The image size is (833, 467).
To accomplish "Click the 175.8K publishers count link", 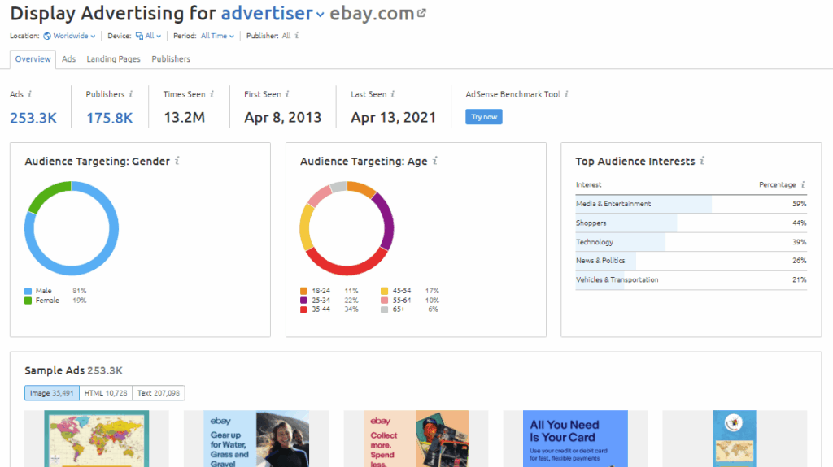I will click(109, 118).
